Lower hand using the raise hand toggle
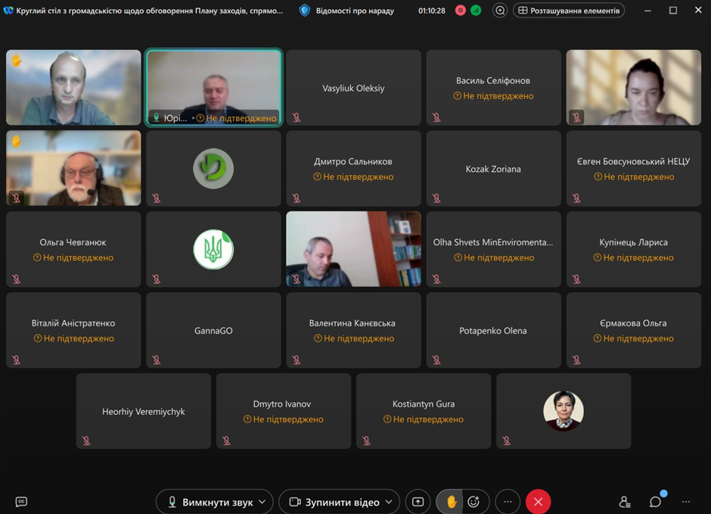Screen dimensions: 711x514 (452, 502)
